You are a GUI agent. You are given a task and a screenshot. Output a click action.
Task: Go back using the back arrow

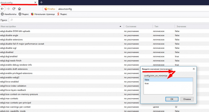point(2,9)
